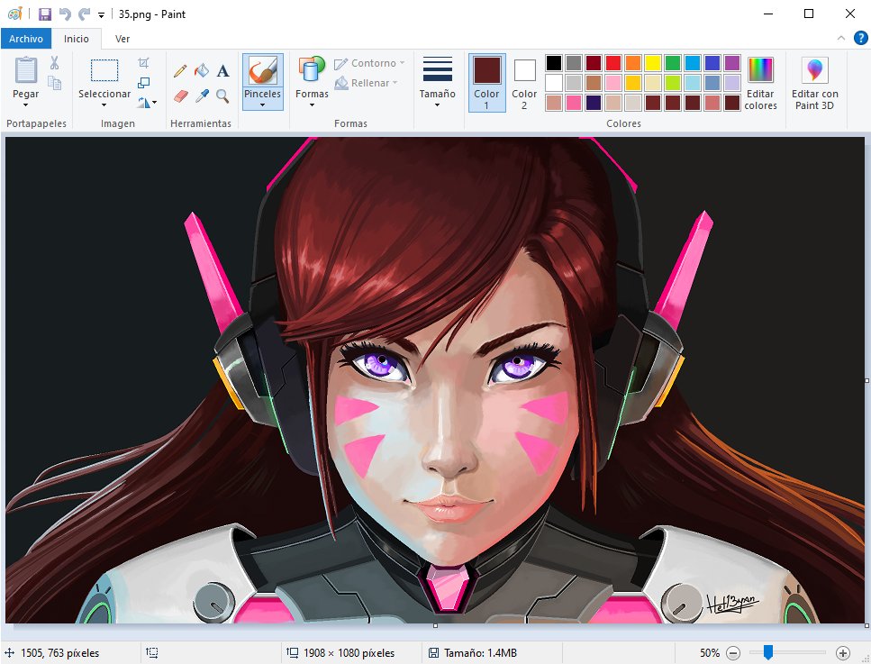Open Editar colores rainbow icon
871x664 pixels.
(x=760, y=70)
